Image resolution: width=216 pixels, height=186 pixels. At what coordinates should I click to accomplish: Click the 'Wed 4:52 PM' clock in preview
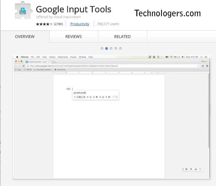click(x=192, y=57)
